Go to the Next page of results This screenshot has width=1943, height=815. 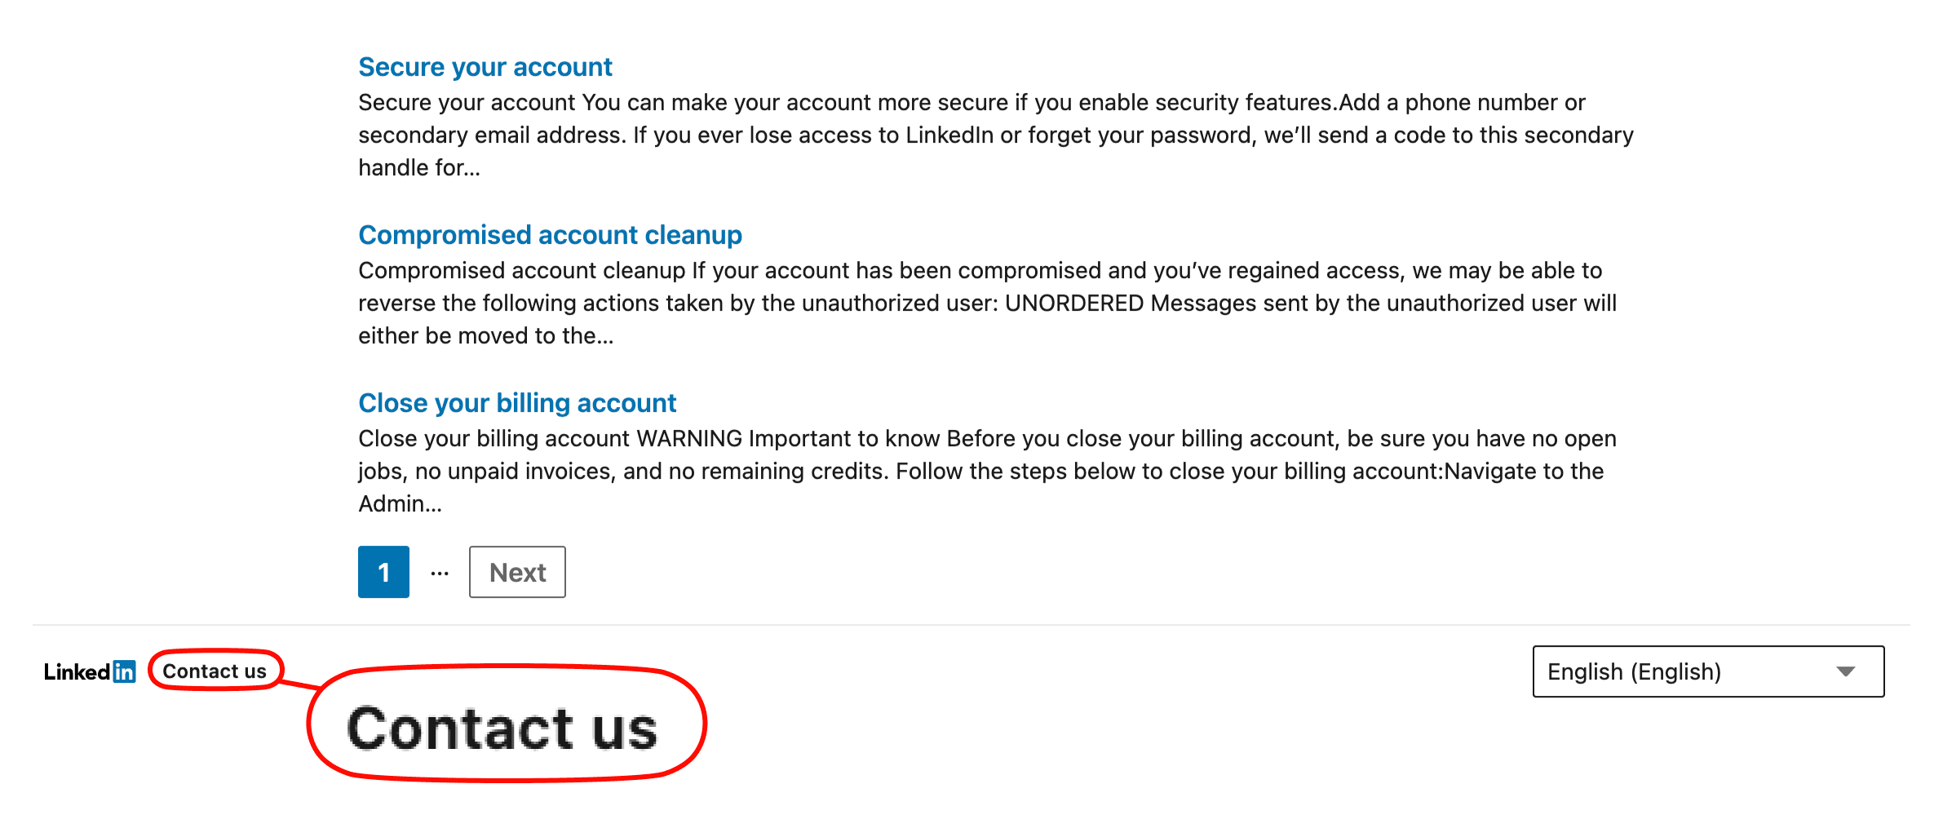(x=517, y=572)
